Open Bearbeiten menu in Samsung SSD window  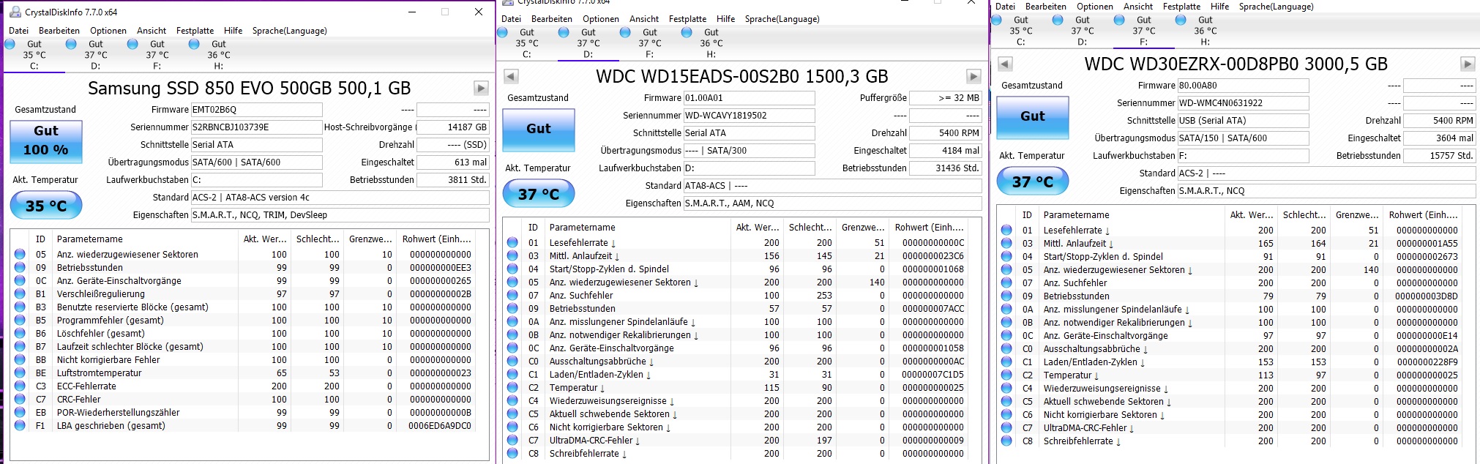(x=59, y=31)
